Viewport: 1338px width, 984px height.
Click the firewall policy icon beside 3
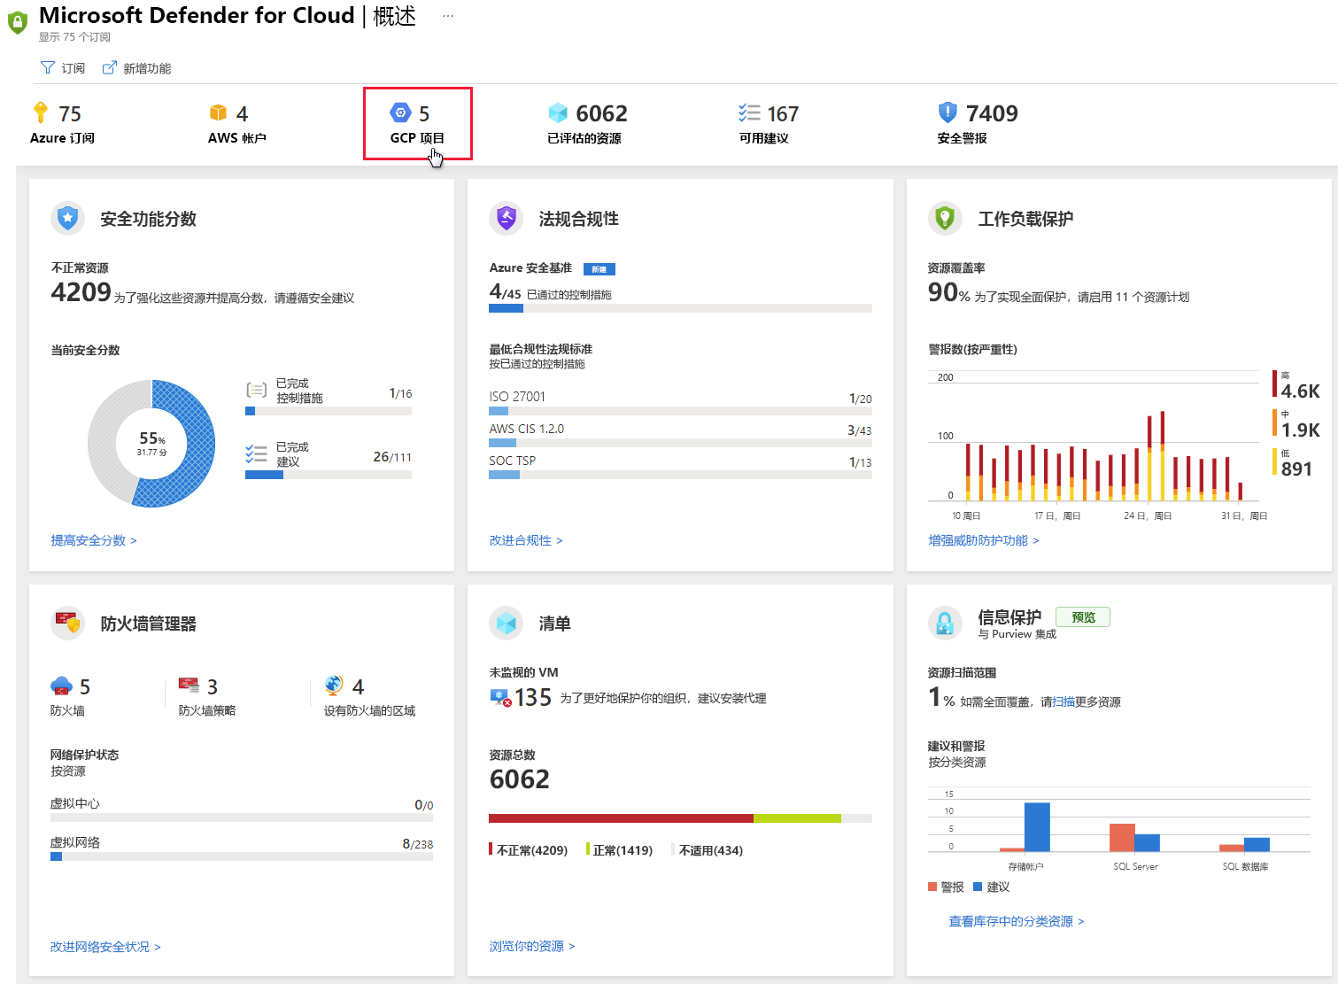point(189,686)
